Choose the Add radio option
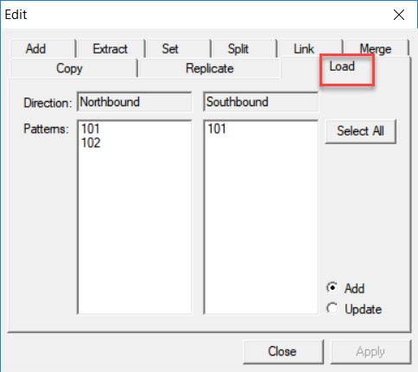This screenshot has width=418, height=372. click(x=345, y=288)
